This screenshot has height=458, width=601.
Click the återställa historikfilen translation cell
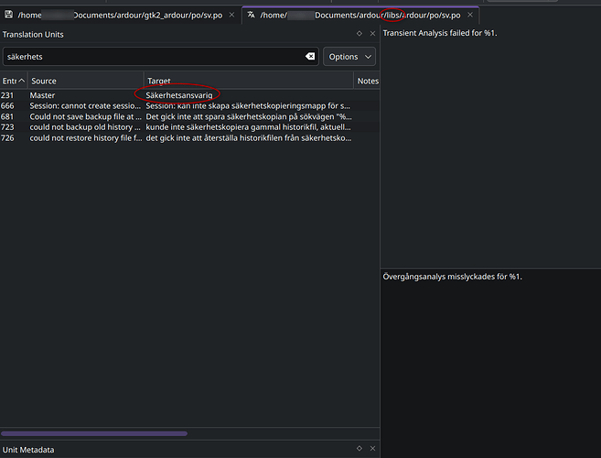coord(249,137)
